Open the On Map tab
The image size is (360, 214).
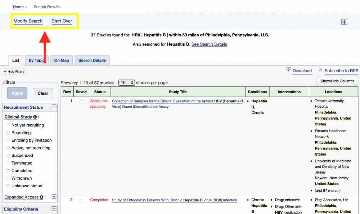click(62, 61)
